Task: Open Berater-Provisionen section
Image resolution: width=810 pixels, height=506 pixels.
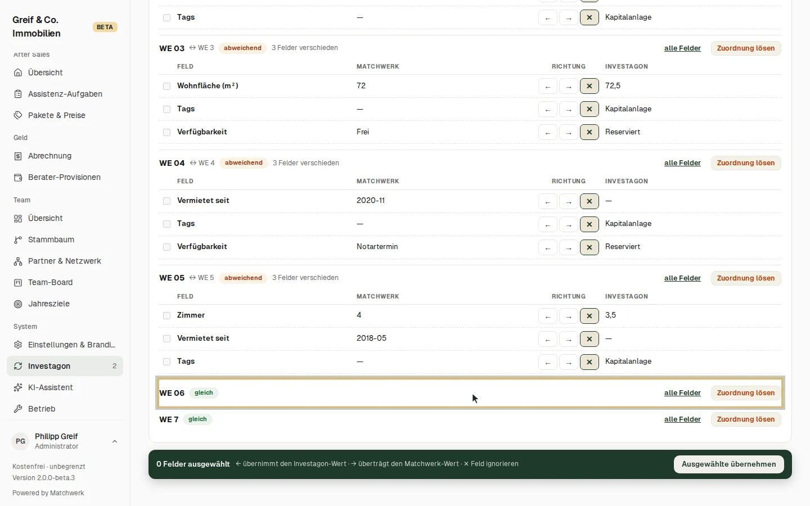Action: pyautogui.click(x=65, y=177)
